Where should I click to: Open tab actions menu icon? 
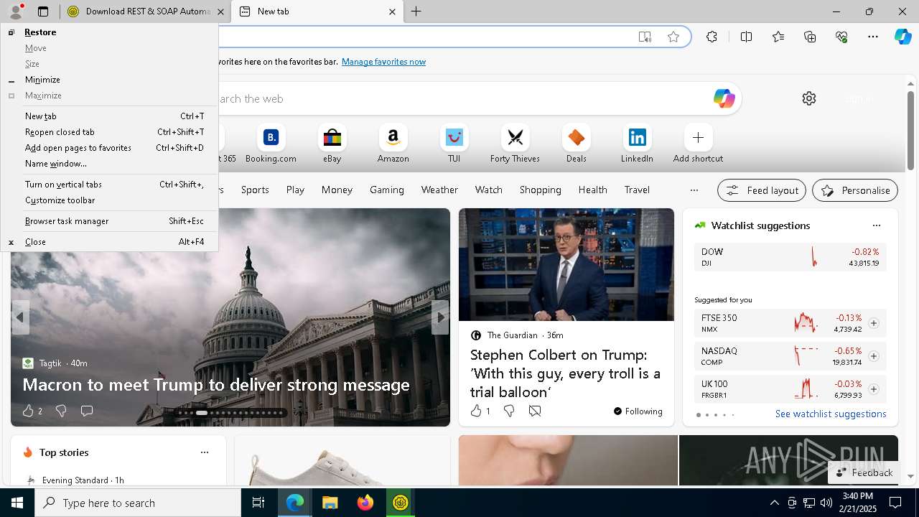43,11
